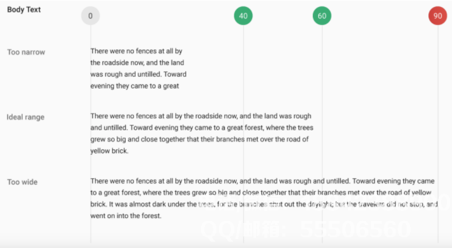Click the red 90 circle marker
This screenshot has width=452, height=248.
tap(437, 15)
